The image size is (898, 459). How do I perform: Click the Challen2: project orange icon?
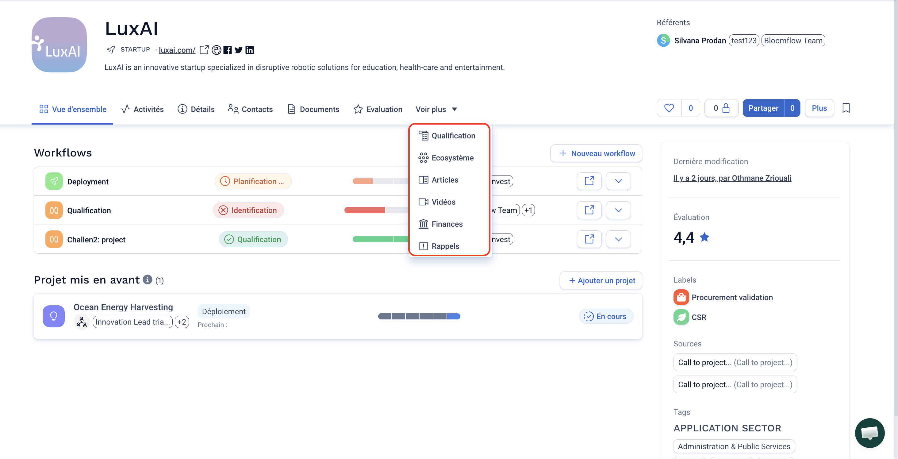click(54, 239)
